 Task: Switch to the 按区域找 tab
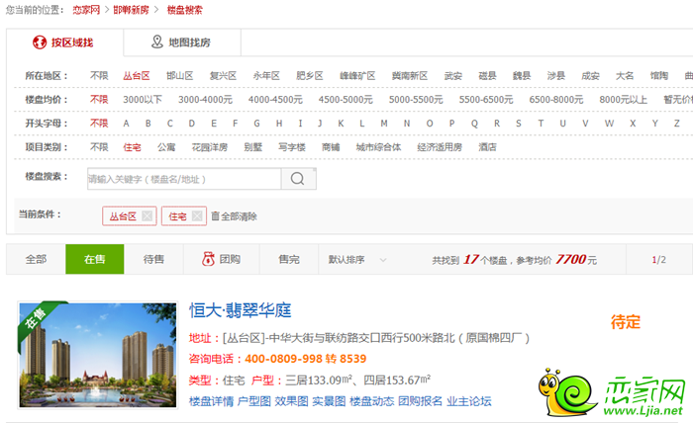coord(65,42)
